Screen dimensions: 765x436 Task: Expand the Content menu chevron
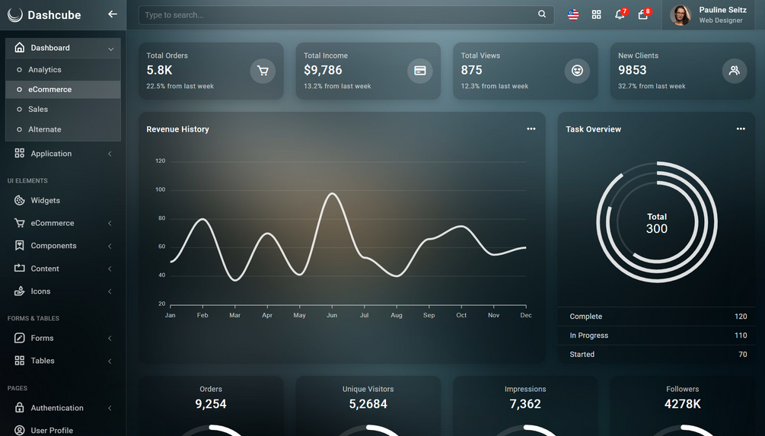pos(110,269)
